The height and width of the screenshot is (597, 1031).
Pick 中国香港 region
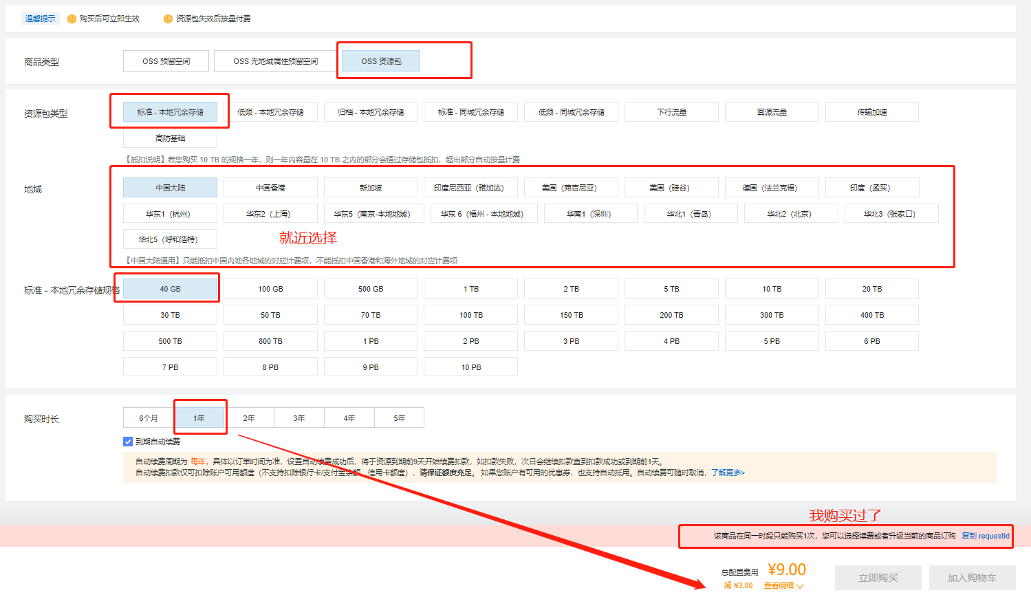270,188
